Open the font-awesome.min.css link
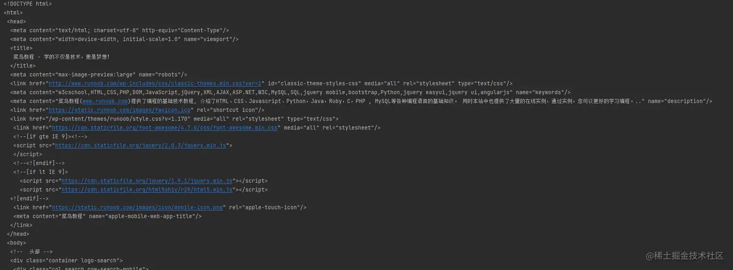 164,128
